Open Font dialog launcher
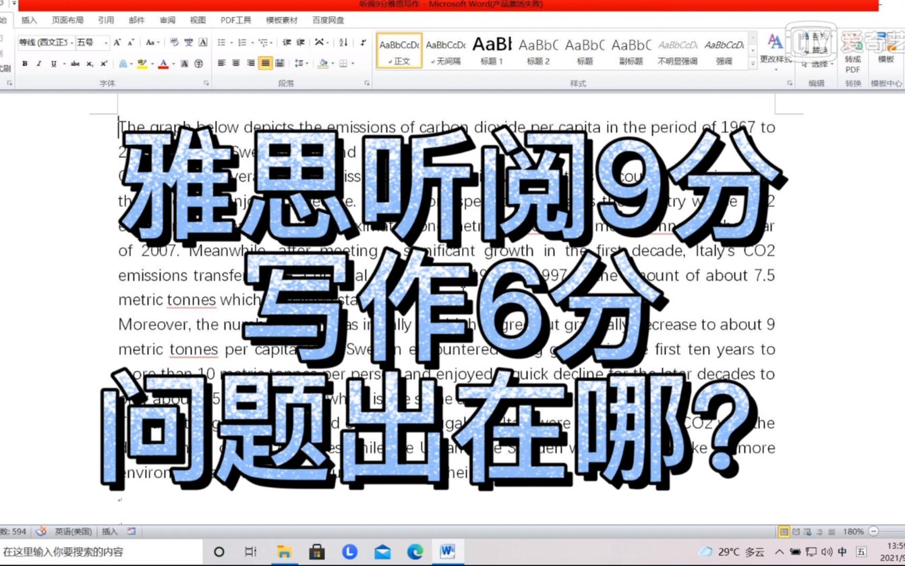 click(206, 83)
